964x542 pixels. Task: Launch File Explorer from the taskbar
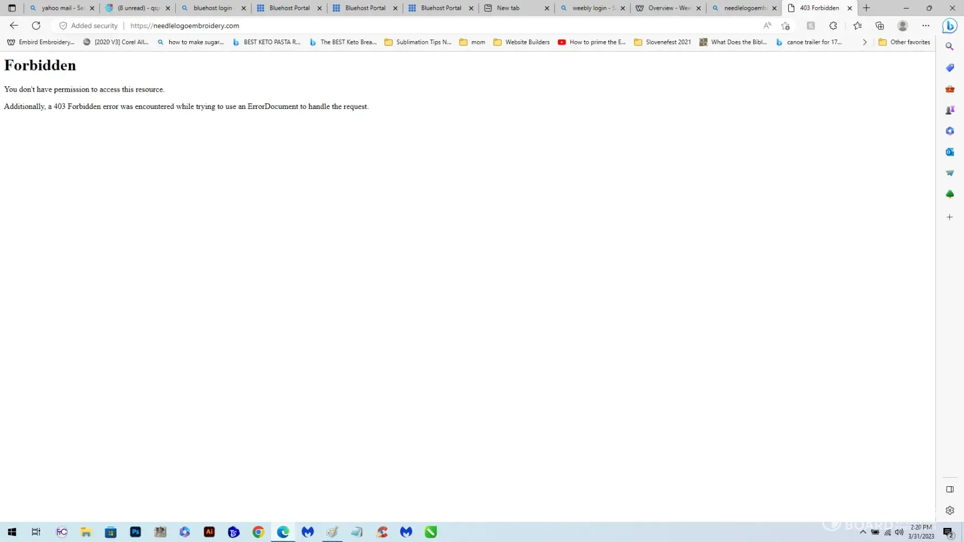coord(86,532)
